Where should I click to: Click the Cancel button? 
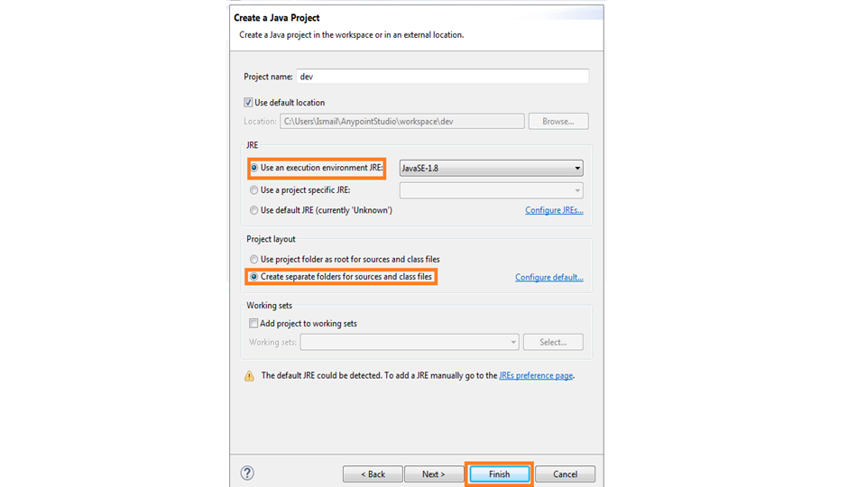pos(565,474)
